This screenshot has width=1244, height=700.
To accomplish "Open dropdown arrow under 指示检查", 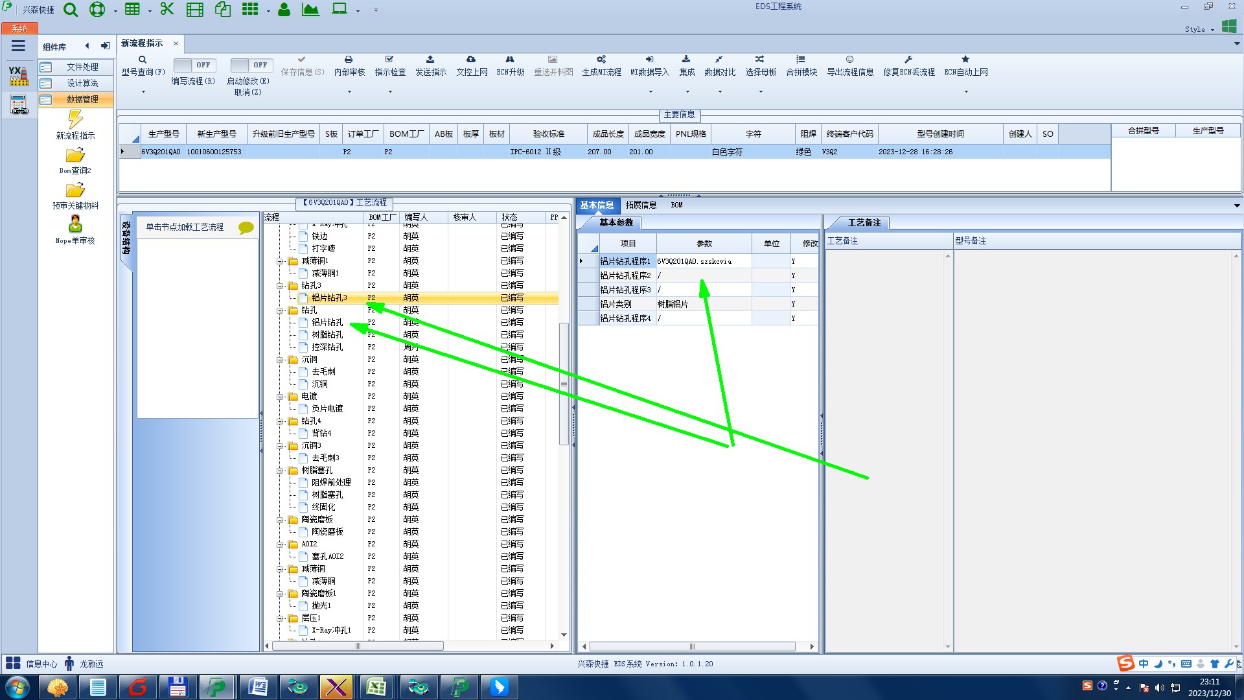I will click(x=390, y=92).
